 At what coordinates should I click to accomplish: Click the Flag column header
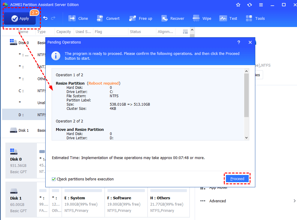[98, 32]
